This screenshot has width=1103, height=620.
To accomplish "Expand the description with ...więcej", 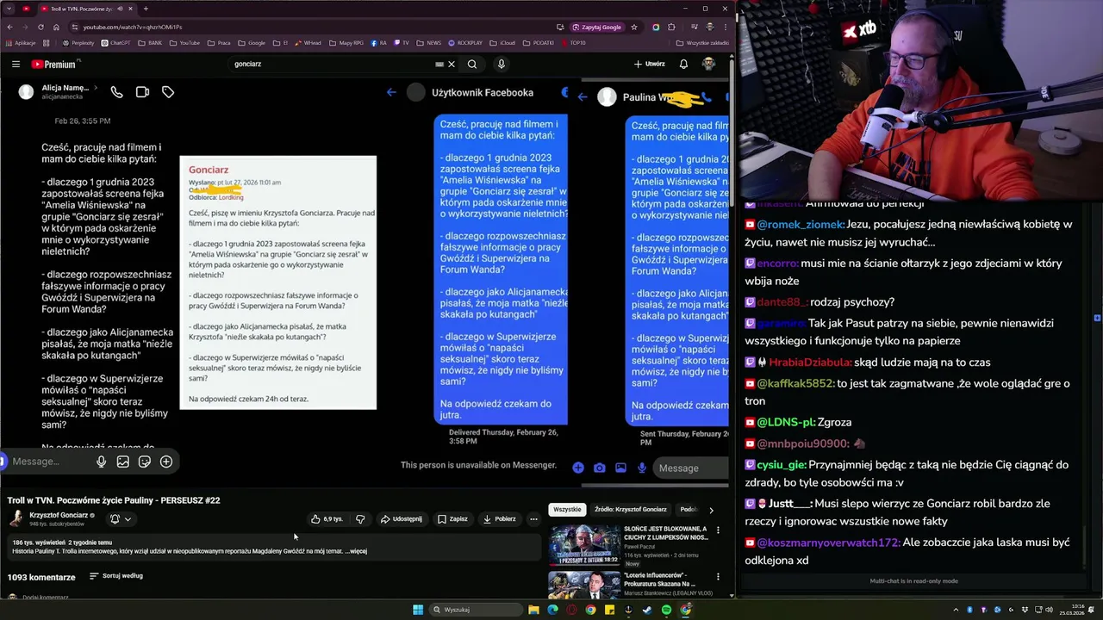I will pyautogui.click(x=356, y=551).
